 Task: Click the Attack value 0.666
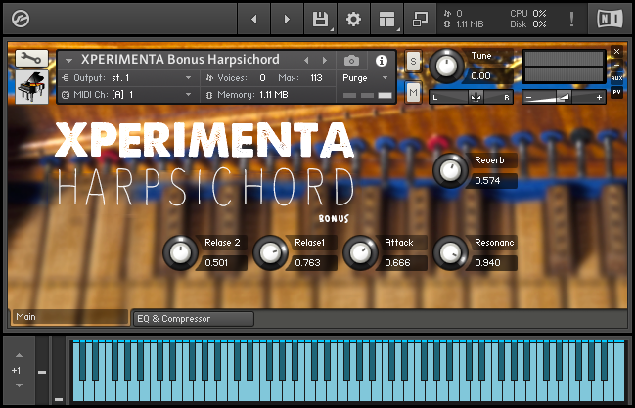(x=397, y=263)
